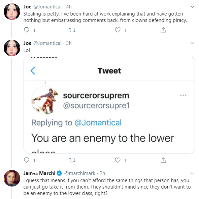Share Joe's stealing is petty tweet
Image resolution: width=199 pixels, height=199 pixels.
[163, 30]
